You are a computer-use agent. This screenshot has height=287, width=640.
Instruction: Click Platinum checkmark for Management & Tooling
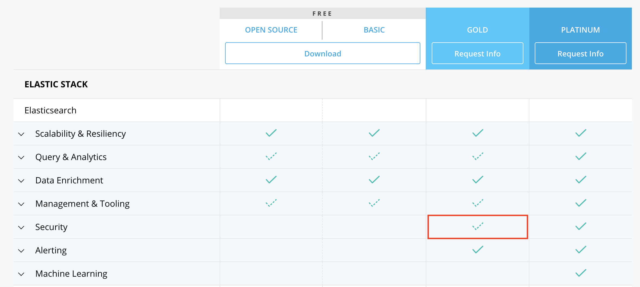(x=581, y=203)
